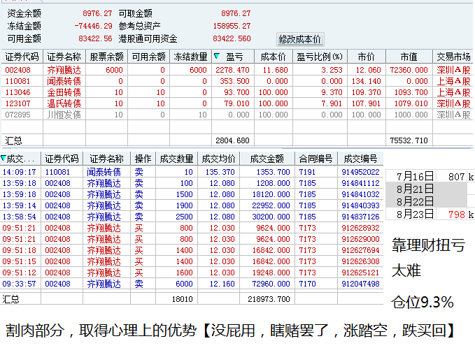475x348 pixels.
Task: Select buy trade at 09:51:12 of 1600 shares
Action: coord(192,273)
